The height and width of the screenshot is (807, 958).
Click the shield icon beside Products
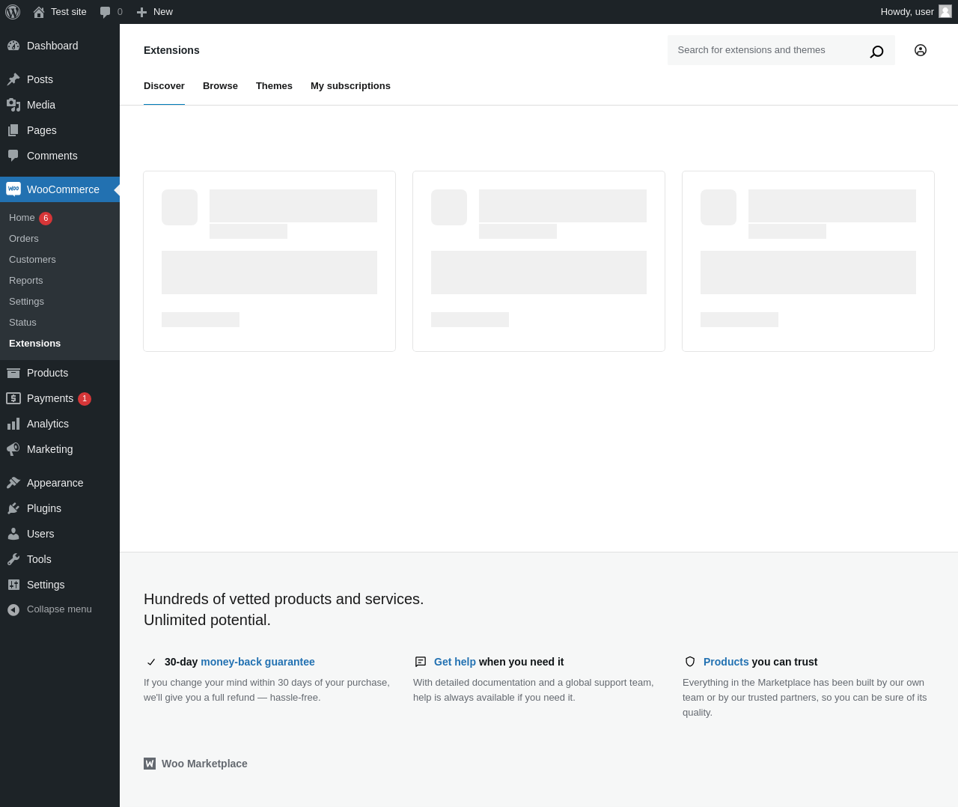click(x=690, y=662)
